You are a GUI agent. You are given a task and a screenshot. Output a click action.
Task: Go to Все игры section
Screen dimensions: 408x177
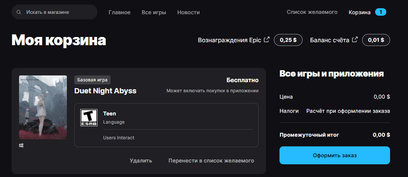pyautogui.click(x=154, y=12)
